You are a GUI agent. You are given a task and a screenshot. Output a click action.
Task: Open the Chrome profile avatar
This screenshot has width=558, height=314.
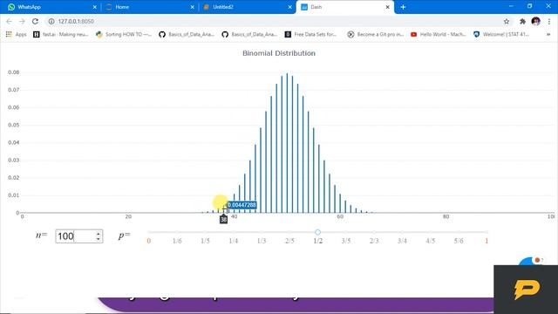pos(535,21)
